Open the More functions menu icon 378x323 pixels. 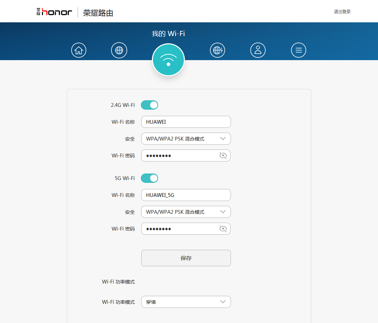(298, 50)
